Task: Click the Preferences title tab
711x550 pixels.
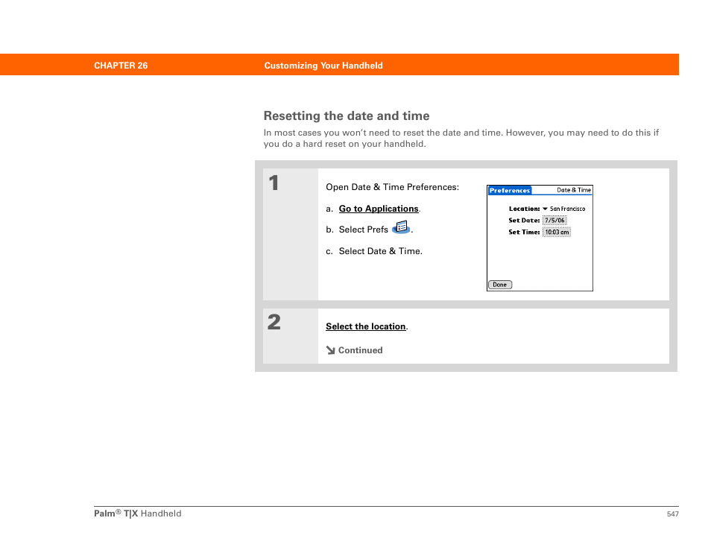Action: coord(510,191)
